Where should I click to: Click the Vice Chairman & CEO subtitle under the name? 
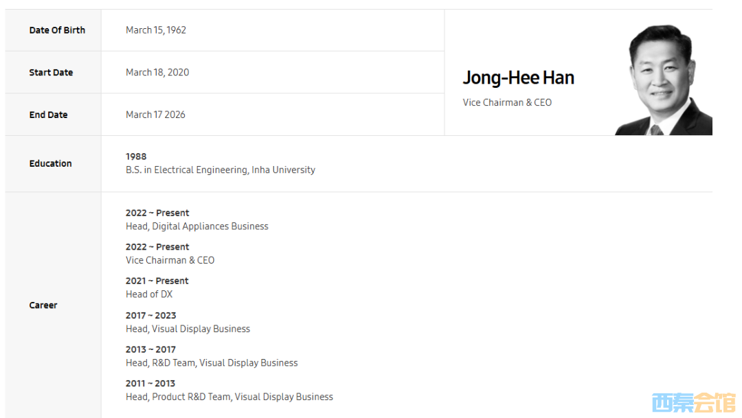507,102
